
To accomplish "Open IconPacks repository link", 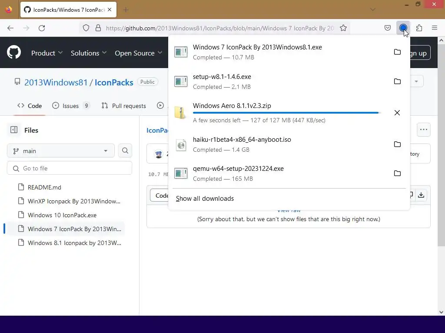I will pos(114,82).
